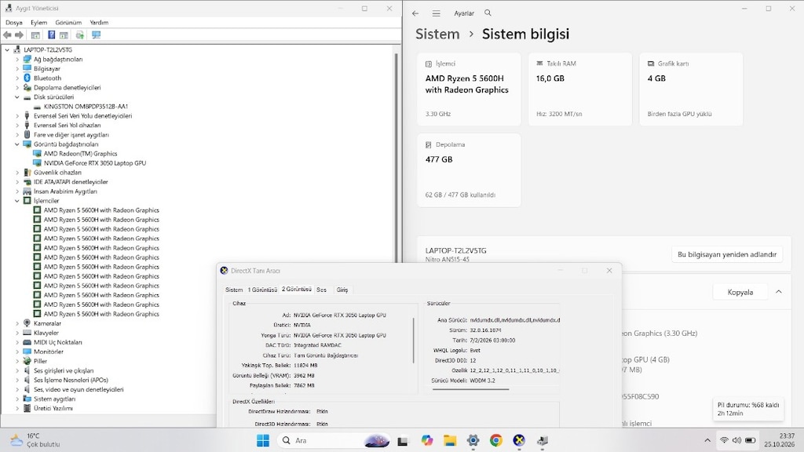Click scan for hardware changes monitor icon
This screenshot has width=804, height=452.
pos(96,35)
